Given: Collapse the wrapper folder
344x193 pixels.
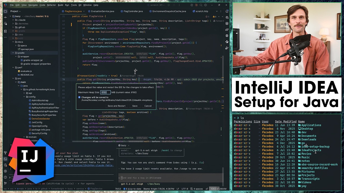Looking at the screenshot, I should click(16, 57).
